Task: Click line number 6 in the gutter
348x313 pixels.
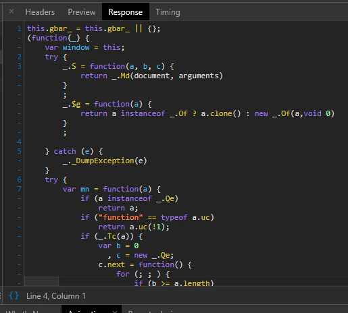Action: coord(20,179)
